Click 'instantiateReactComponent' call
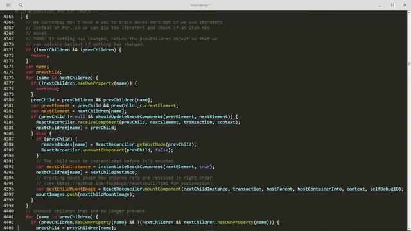The height and width of the screenshot is (231, 411). click(130, 167)
